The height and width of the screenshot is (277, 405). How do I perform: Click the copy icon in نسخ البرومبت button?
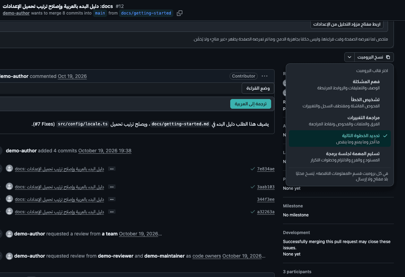pos(388,57)
